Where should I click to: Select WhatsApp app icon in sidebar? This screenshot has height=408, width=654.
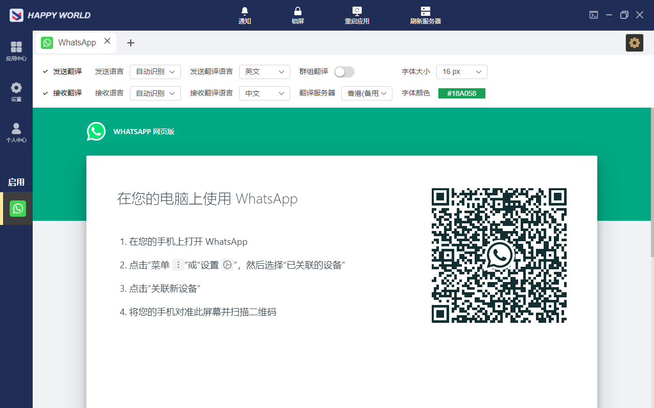(18, 208)
